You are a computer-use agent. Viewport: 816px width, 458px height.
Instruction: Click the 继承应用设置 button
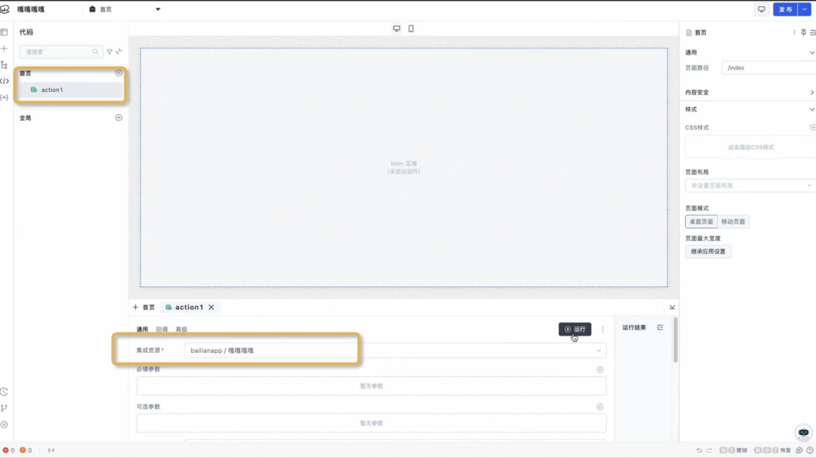coord(708,252)
